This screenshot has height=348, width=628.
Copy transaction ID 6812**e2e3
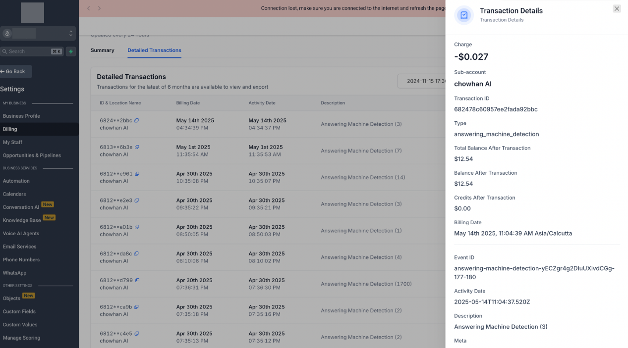136,200
